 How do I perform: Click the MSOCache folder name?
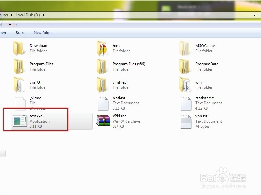coord(205,46)
